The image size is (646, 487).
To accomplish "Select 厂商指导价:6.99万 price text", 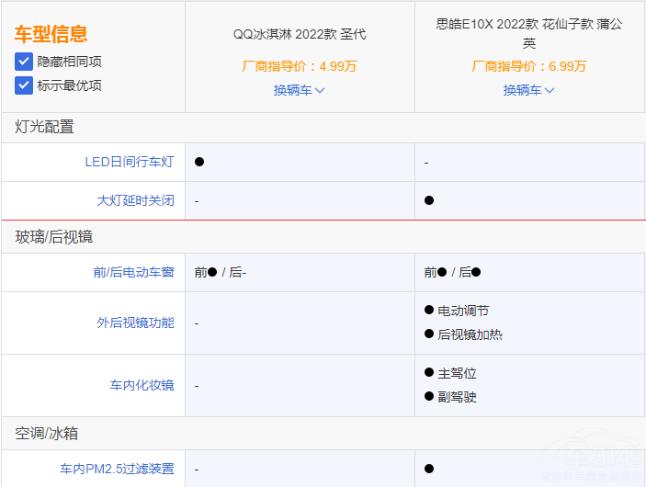I will click(529, 66).
